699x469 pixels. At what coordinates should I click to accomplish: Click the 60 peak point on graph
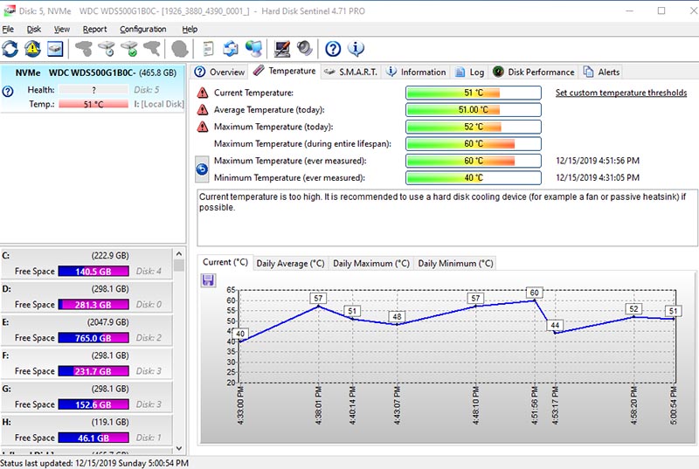pyautogui.click(x=535, y=300)
